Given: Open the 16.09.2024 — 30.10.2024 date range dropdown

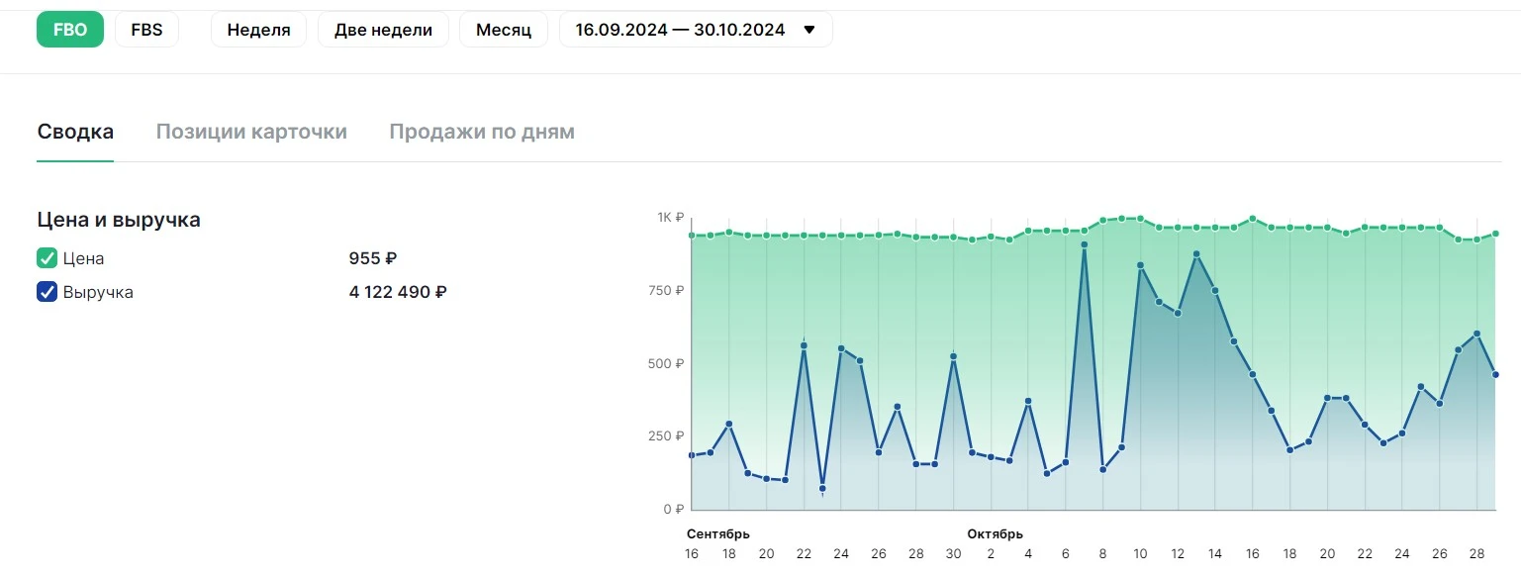Looking at the screenshot, I should tap(696, 30).
